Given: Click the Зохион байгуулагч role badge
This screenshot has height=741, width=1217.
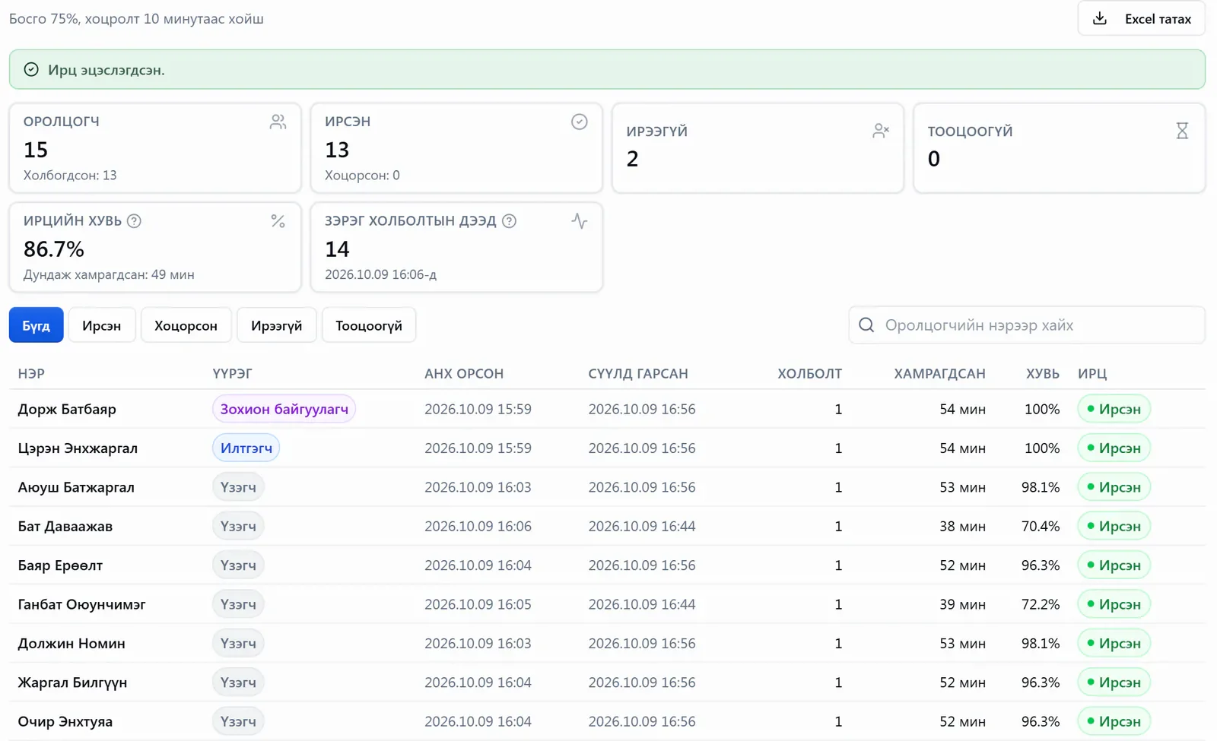Looking at the screenshot, I should [x=284, y=409].
